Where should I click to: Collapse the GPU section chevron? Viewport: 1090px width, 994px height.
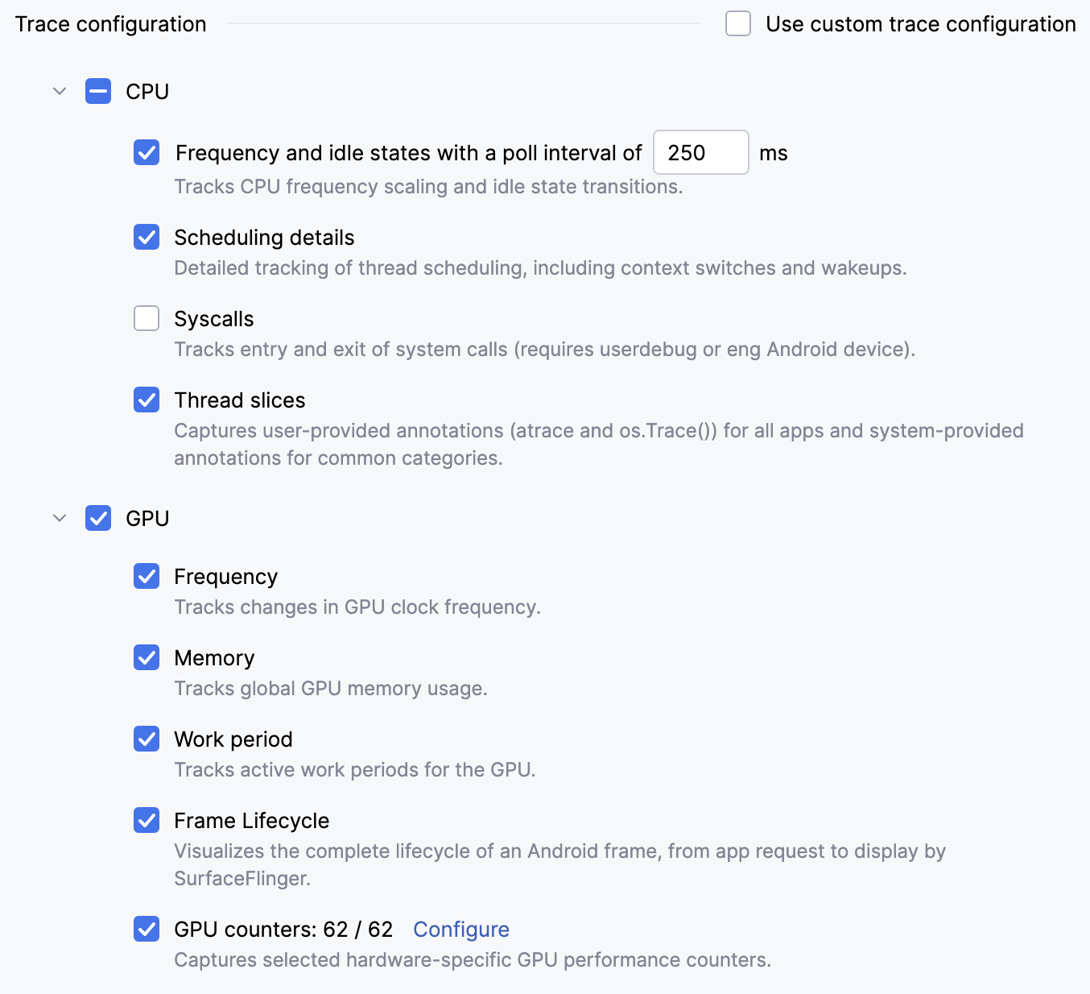(60, 518)
